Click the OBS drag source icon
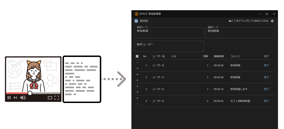Image resolution: width=284 pixels, height=129 pixels. click(230, 21)
